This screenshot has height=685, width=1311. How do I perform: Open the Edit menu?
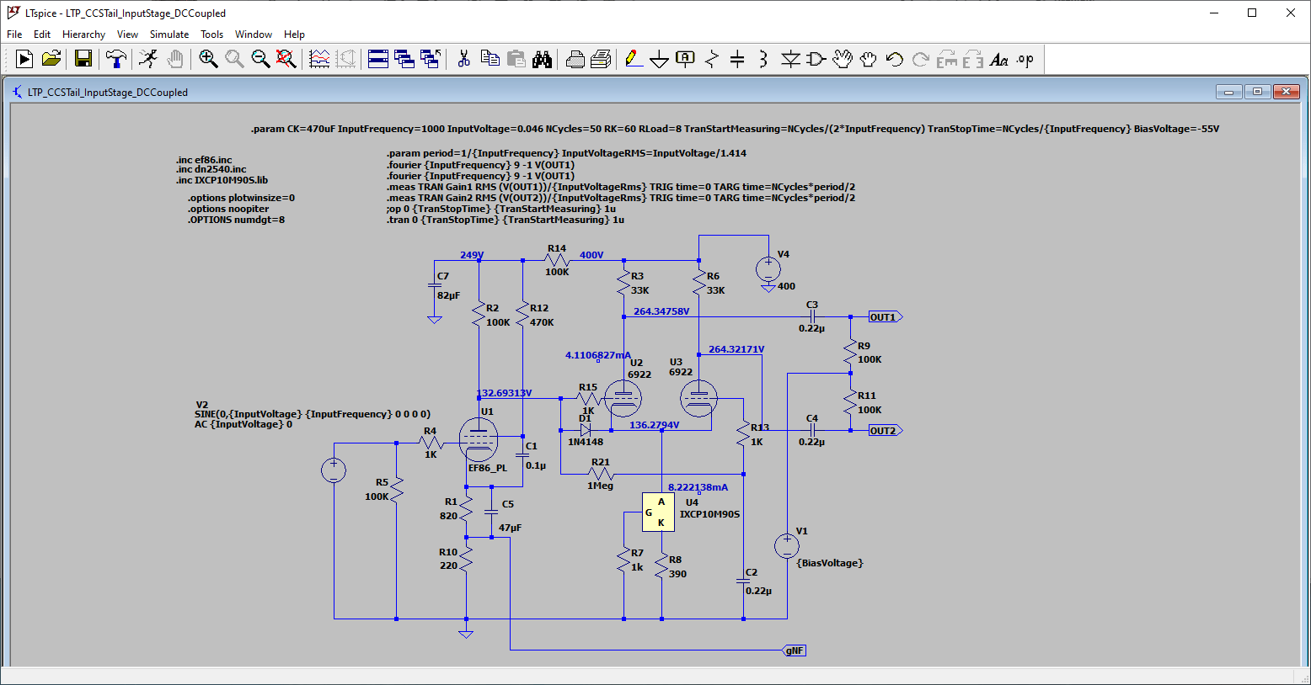pyautogui.click(x=42, y=35)
